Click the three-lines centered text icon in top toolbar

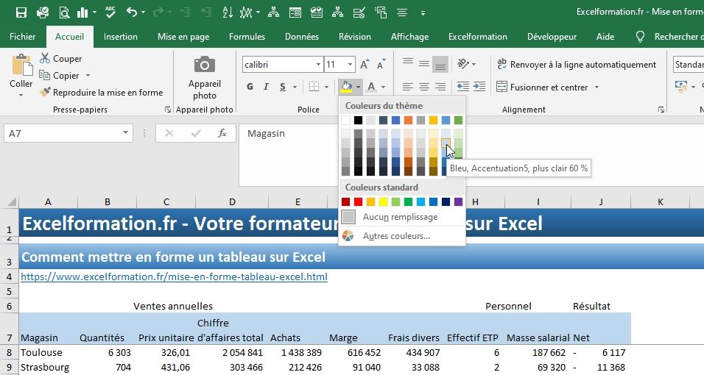(x=402, y=12)
